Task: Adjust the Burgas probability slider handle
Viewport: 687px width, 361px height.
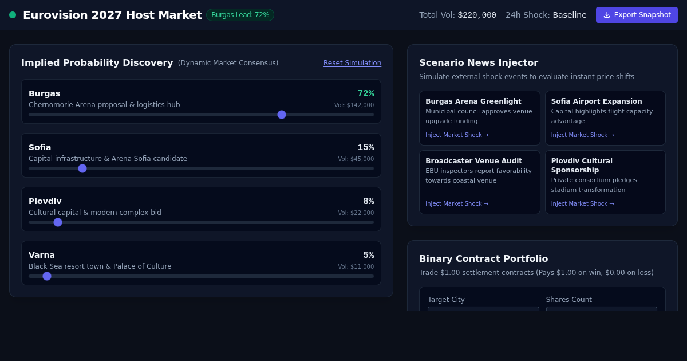Action: (282, 115)
